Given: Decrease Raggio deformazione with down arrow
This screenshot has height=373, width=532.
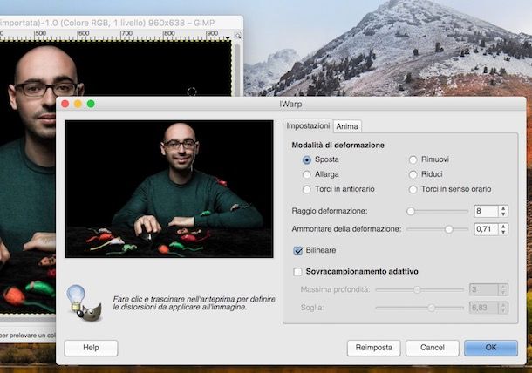Looking at the screenshot, I should coord(503,214).
